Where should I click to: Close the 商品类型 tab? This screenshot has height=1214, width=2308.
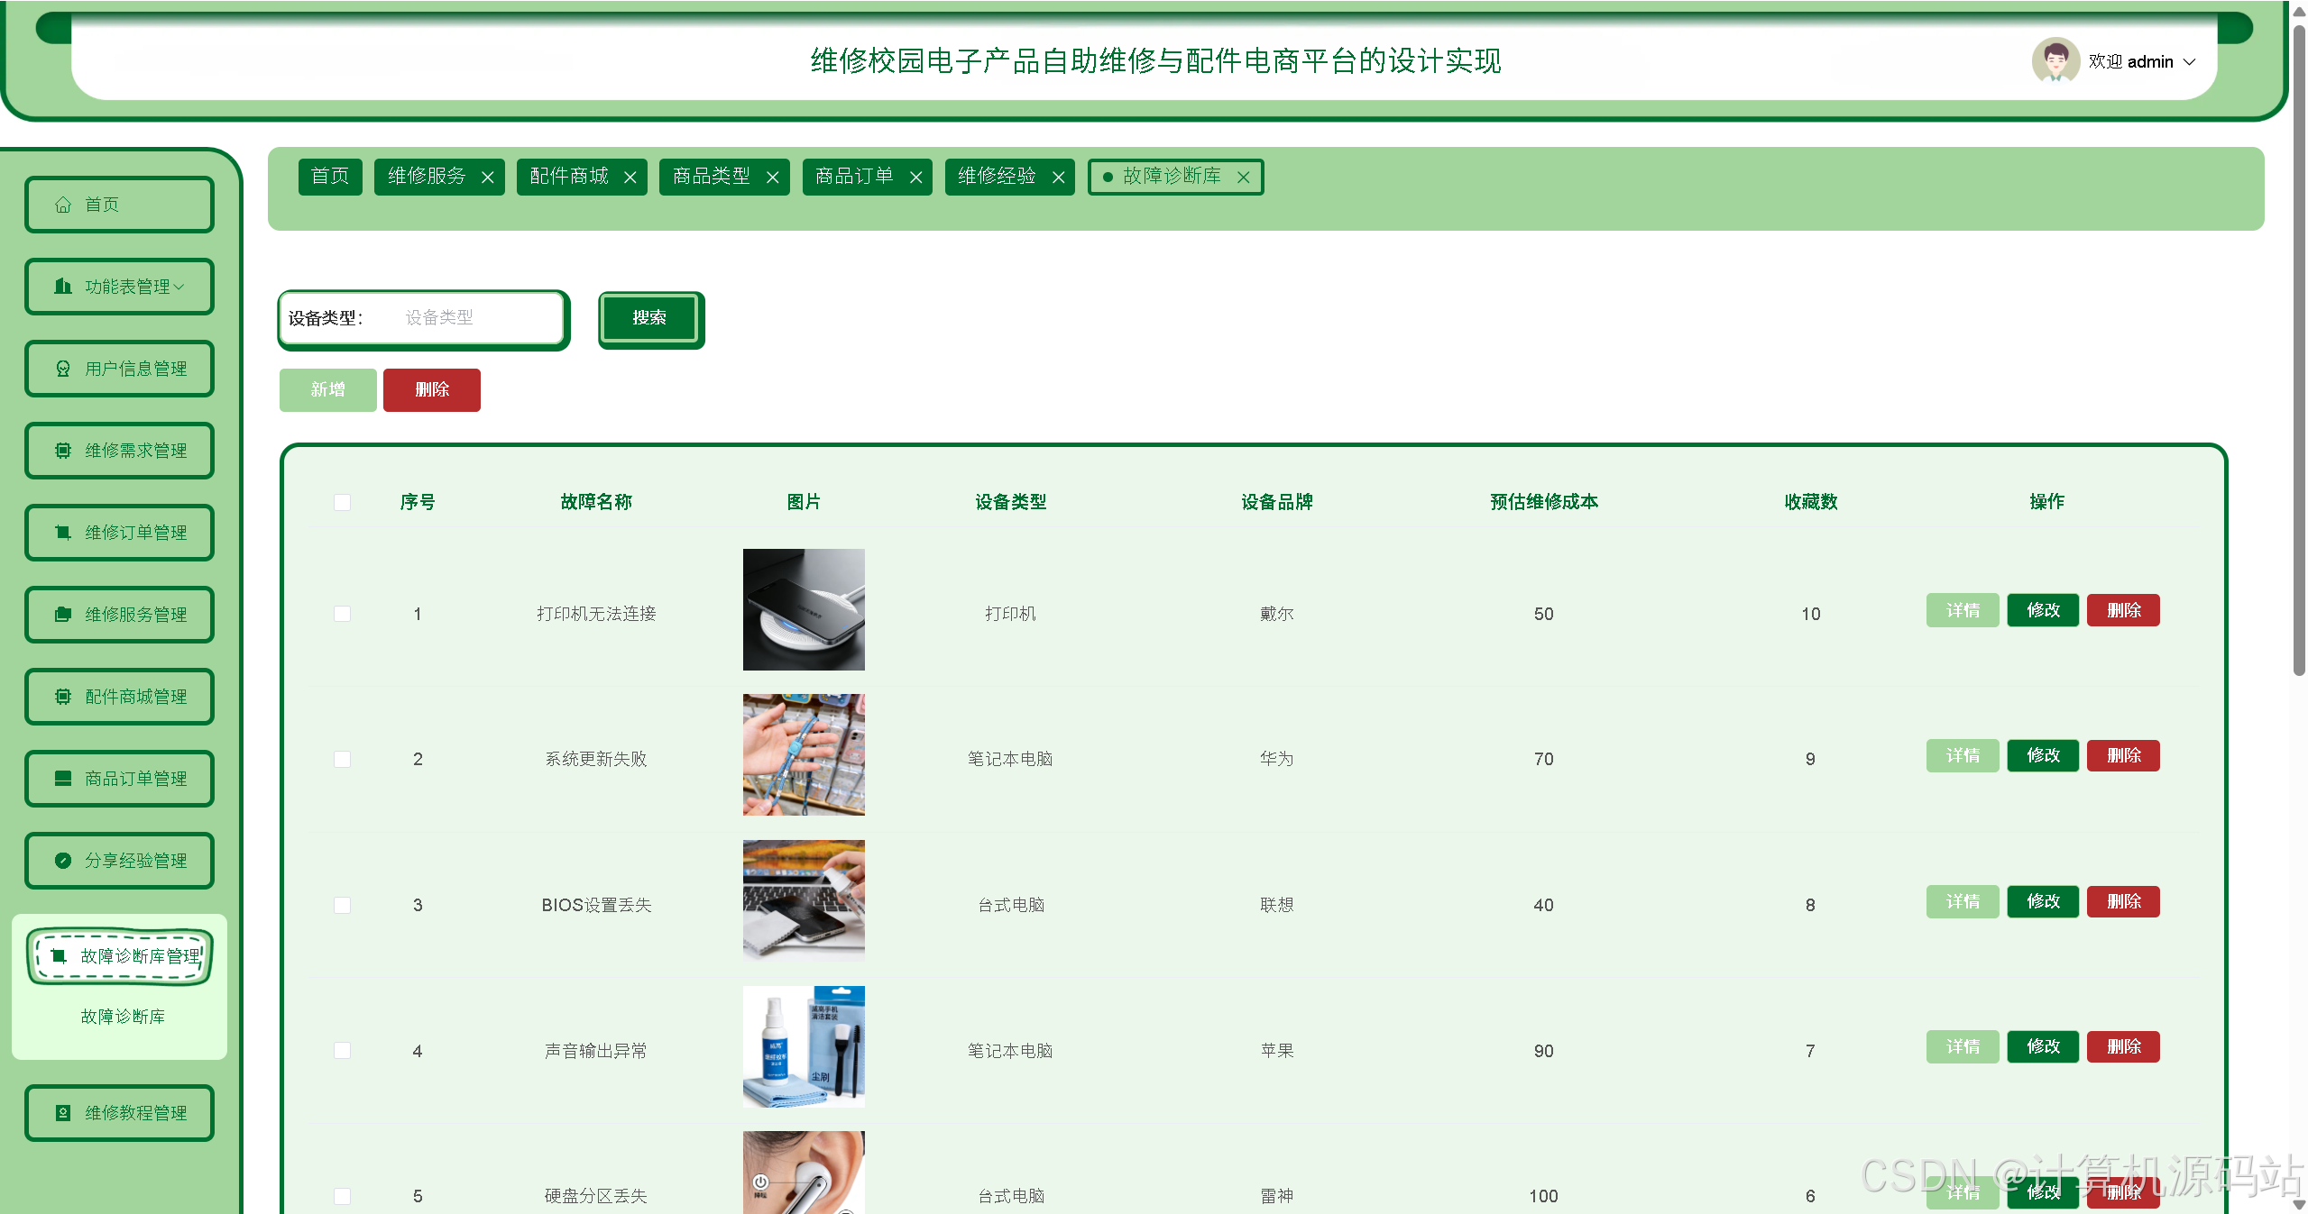tap(773, 178)
